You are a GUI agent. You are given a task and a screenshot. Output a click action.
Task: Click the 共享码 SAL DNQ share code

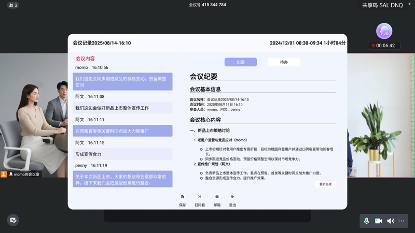[382, 5]
